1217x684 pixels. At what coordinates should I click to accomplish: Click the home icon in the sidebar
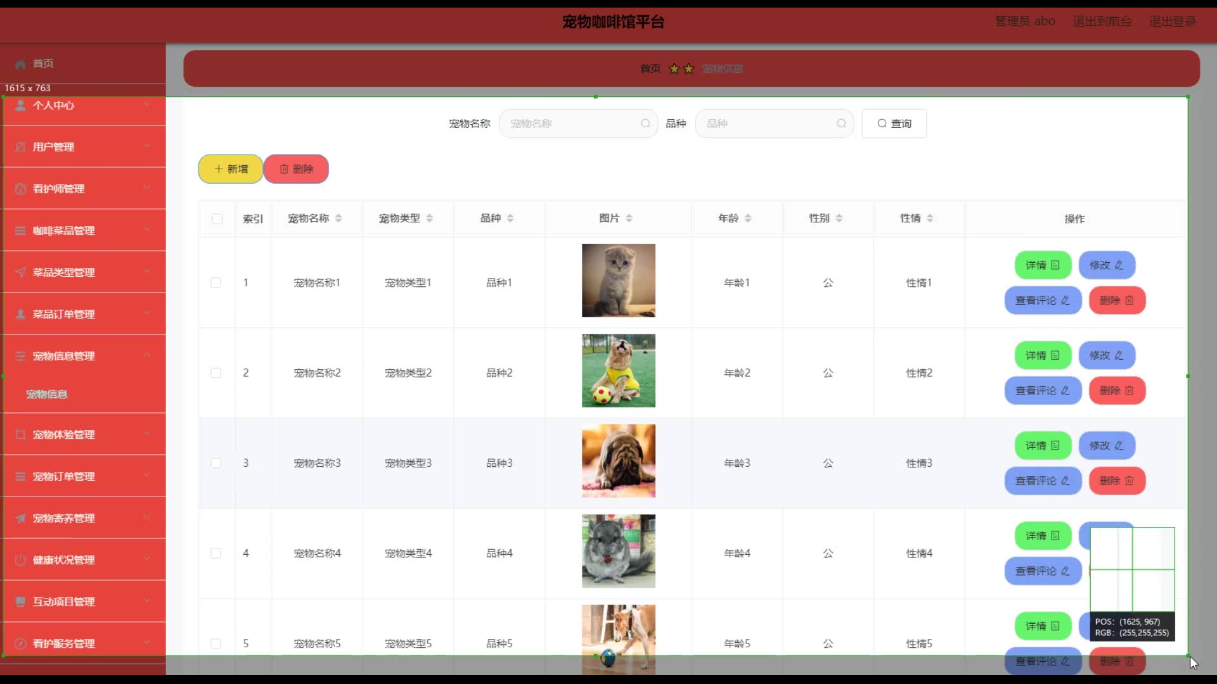(20, 64)
